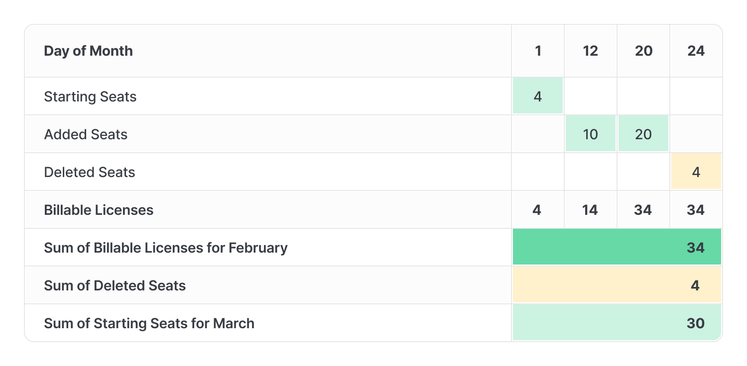
Task: Click the Sum of Deleted Seats label
Action: (x=115, y=285)
